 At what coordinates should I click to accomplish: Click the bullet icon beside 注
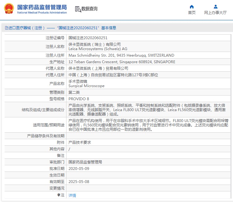(x=59, y=195)
